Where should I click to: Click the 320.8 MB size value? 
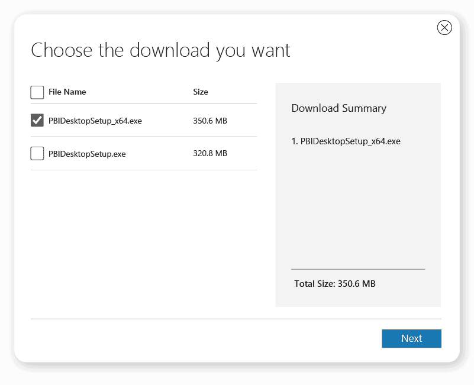(210, 154)
